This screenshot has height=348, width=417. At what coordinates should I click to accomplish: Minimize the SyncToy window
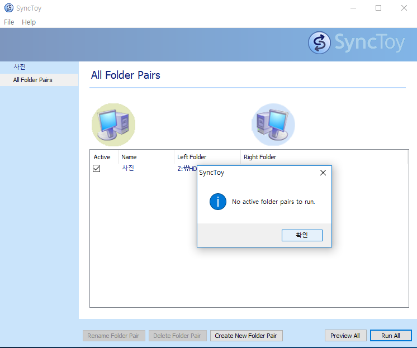(353, 8)
